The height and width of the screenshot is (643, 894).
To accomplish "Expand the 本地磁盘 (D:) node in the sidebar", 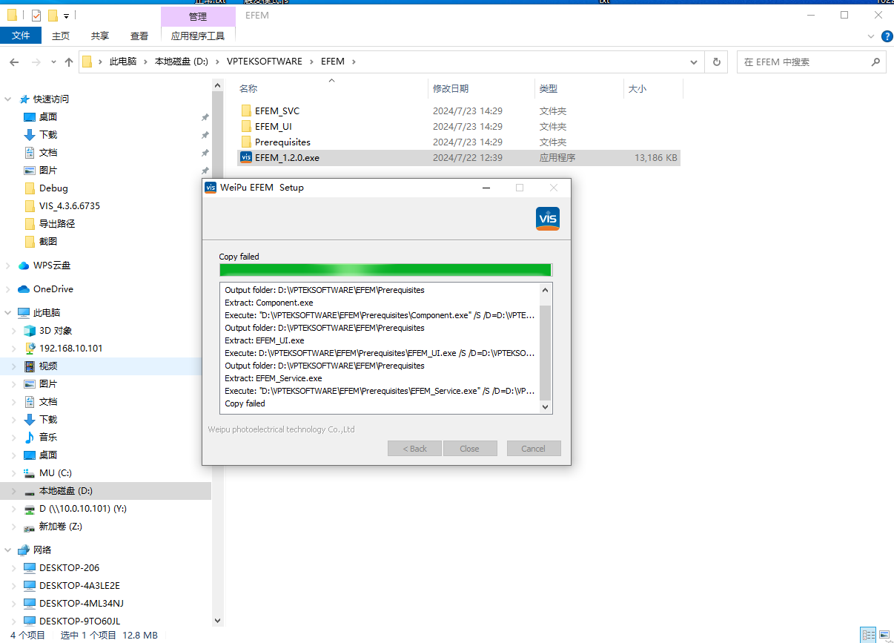I will pyautogui.click(x=15, y=491).
